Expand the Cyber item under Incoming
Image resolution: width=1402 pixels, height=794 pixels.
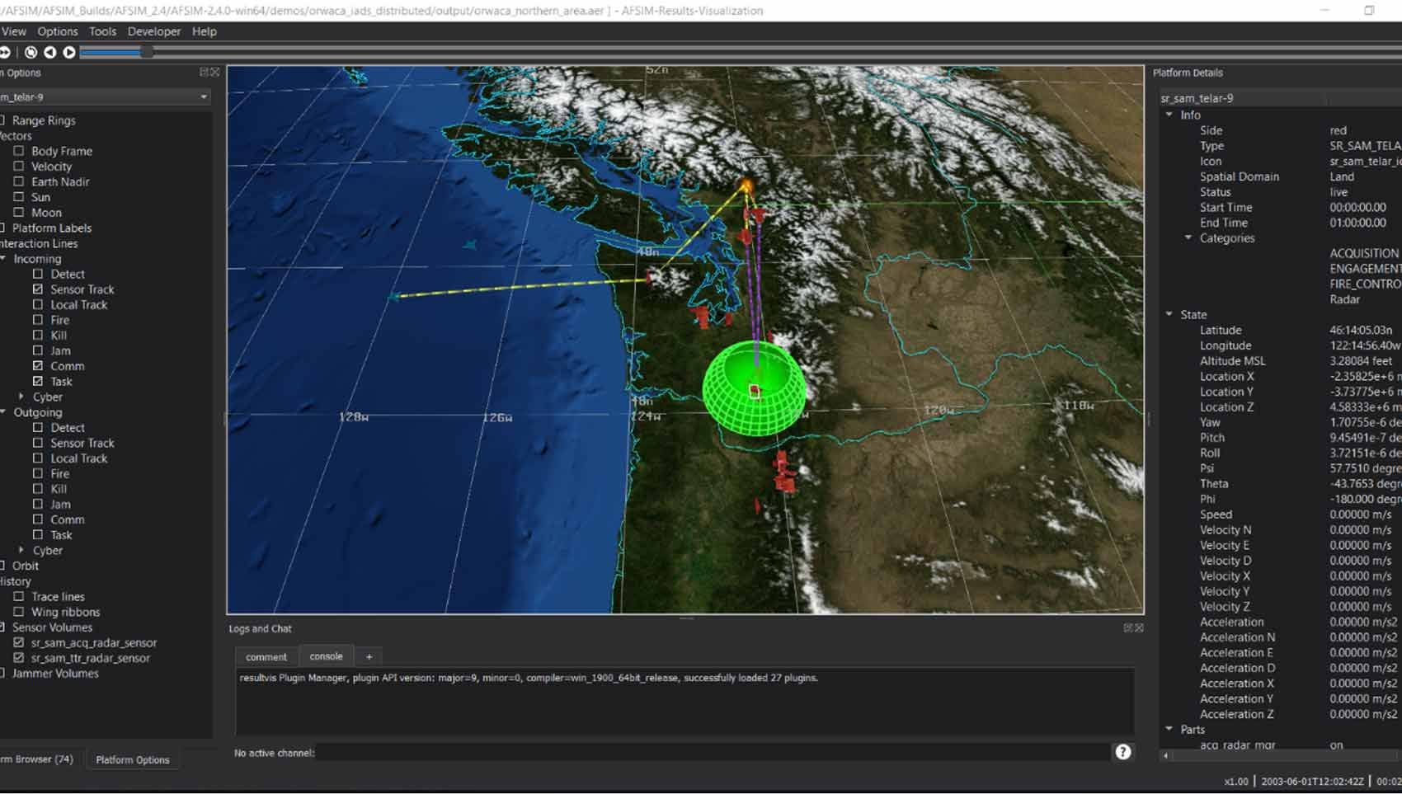(x=21, y=397)
